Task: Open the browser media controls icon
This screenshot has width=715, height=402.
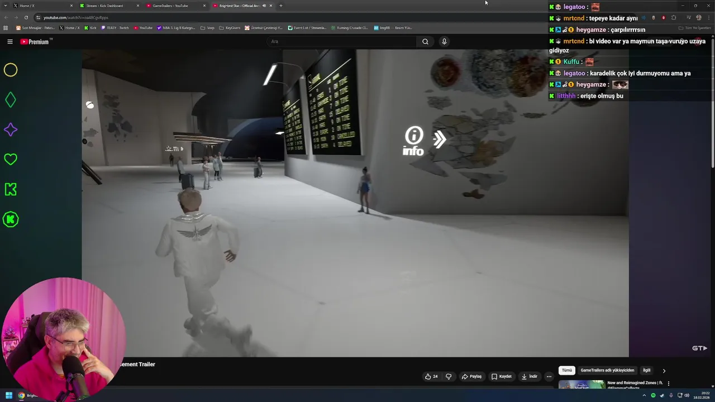Action: [x=689, y=17]
